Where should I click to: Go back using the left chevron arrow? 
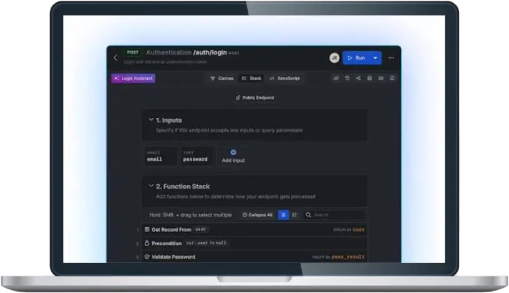click(x=115, y=58)
